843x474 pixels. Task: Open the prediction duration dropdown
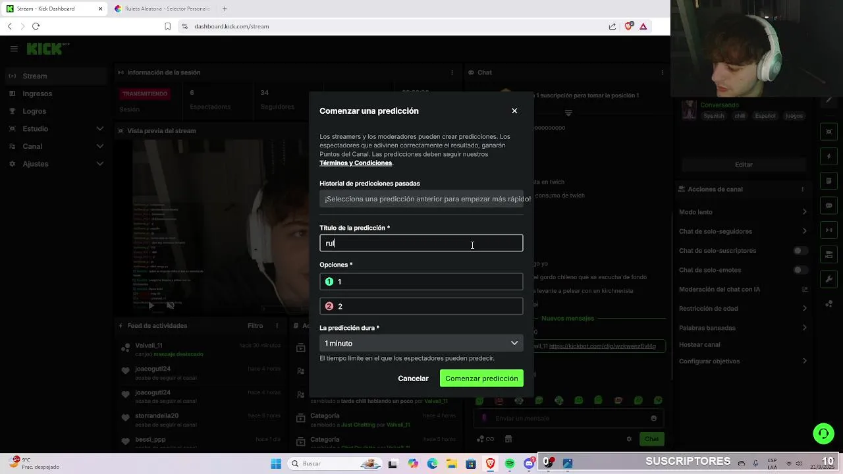(421, 343)
